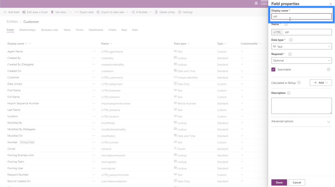Select the Record Created On field
Viewport: 335px width, 187px height.
point(19,181)
